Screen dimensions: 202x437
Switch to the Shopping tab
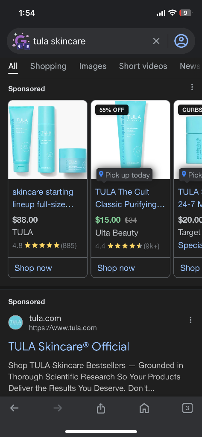(x=48, y=66)
